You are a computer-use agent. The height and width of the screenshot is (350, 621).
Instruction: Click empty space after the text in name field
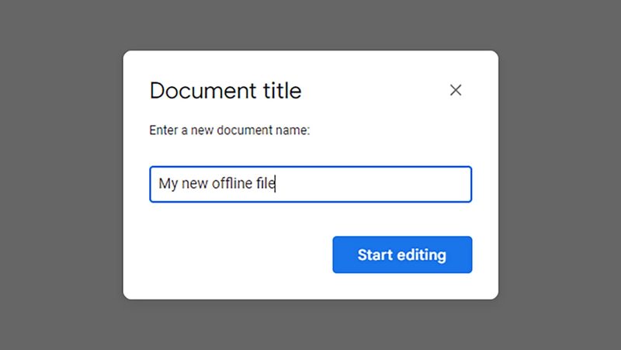(x=373, y=184)
